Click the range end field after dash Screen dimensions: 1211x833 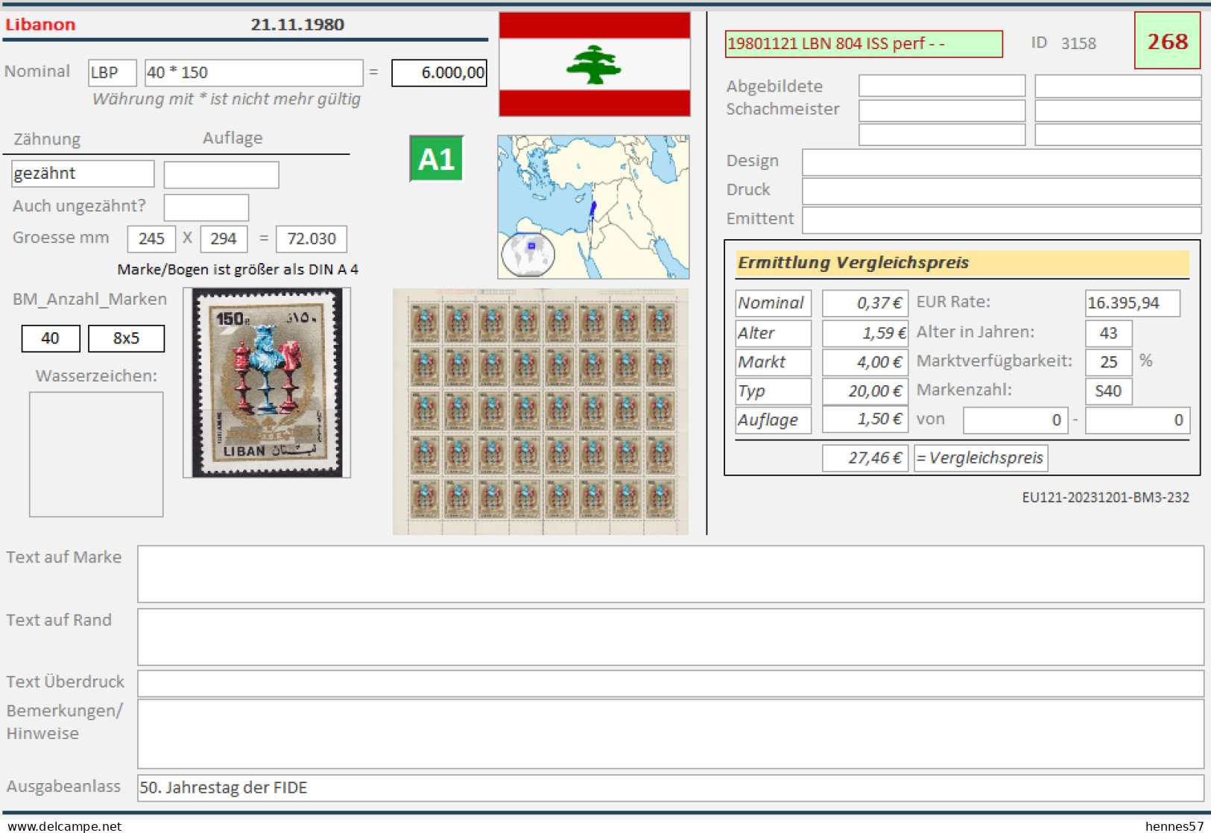tap(1138, 420)
